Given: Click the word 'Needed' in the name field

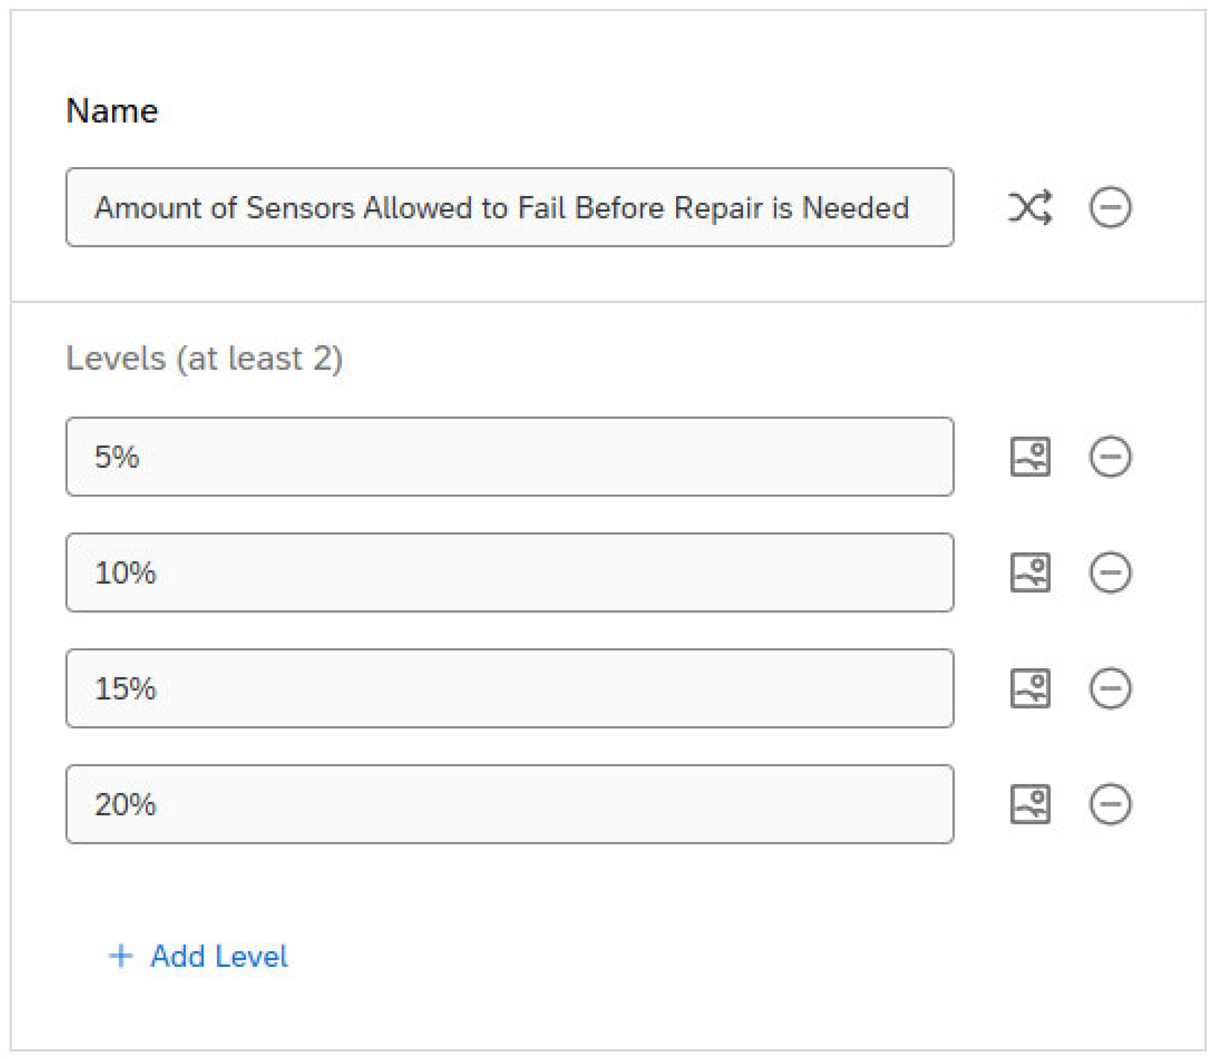Looking at the screenshot, I should (x=855, y=208).
